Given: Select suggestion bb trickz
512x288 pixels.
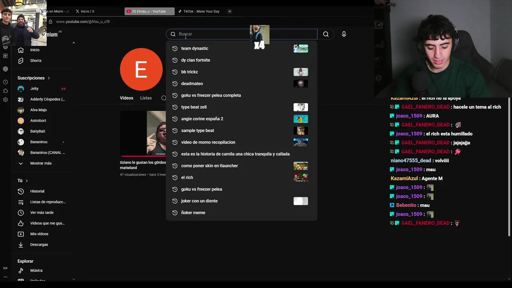Looking at the screenshot, I should tap(242, 72).
